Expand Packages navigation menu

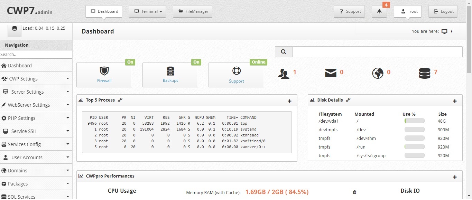click(36, 184)
